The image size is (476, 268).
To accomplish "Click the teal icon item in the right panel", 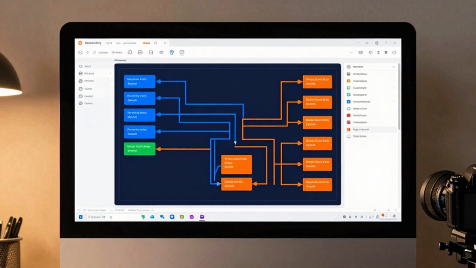I will (348, 95).
